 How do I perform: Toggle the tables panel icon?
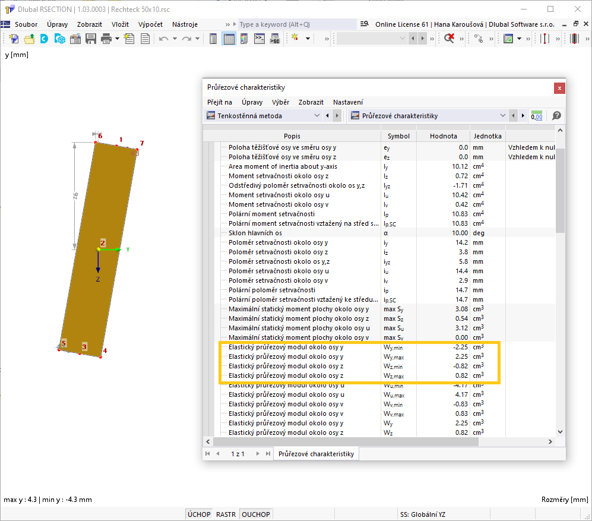[x=229, y=39]
